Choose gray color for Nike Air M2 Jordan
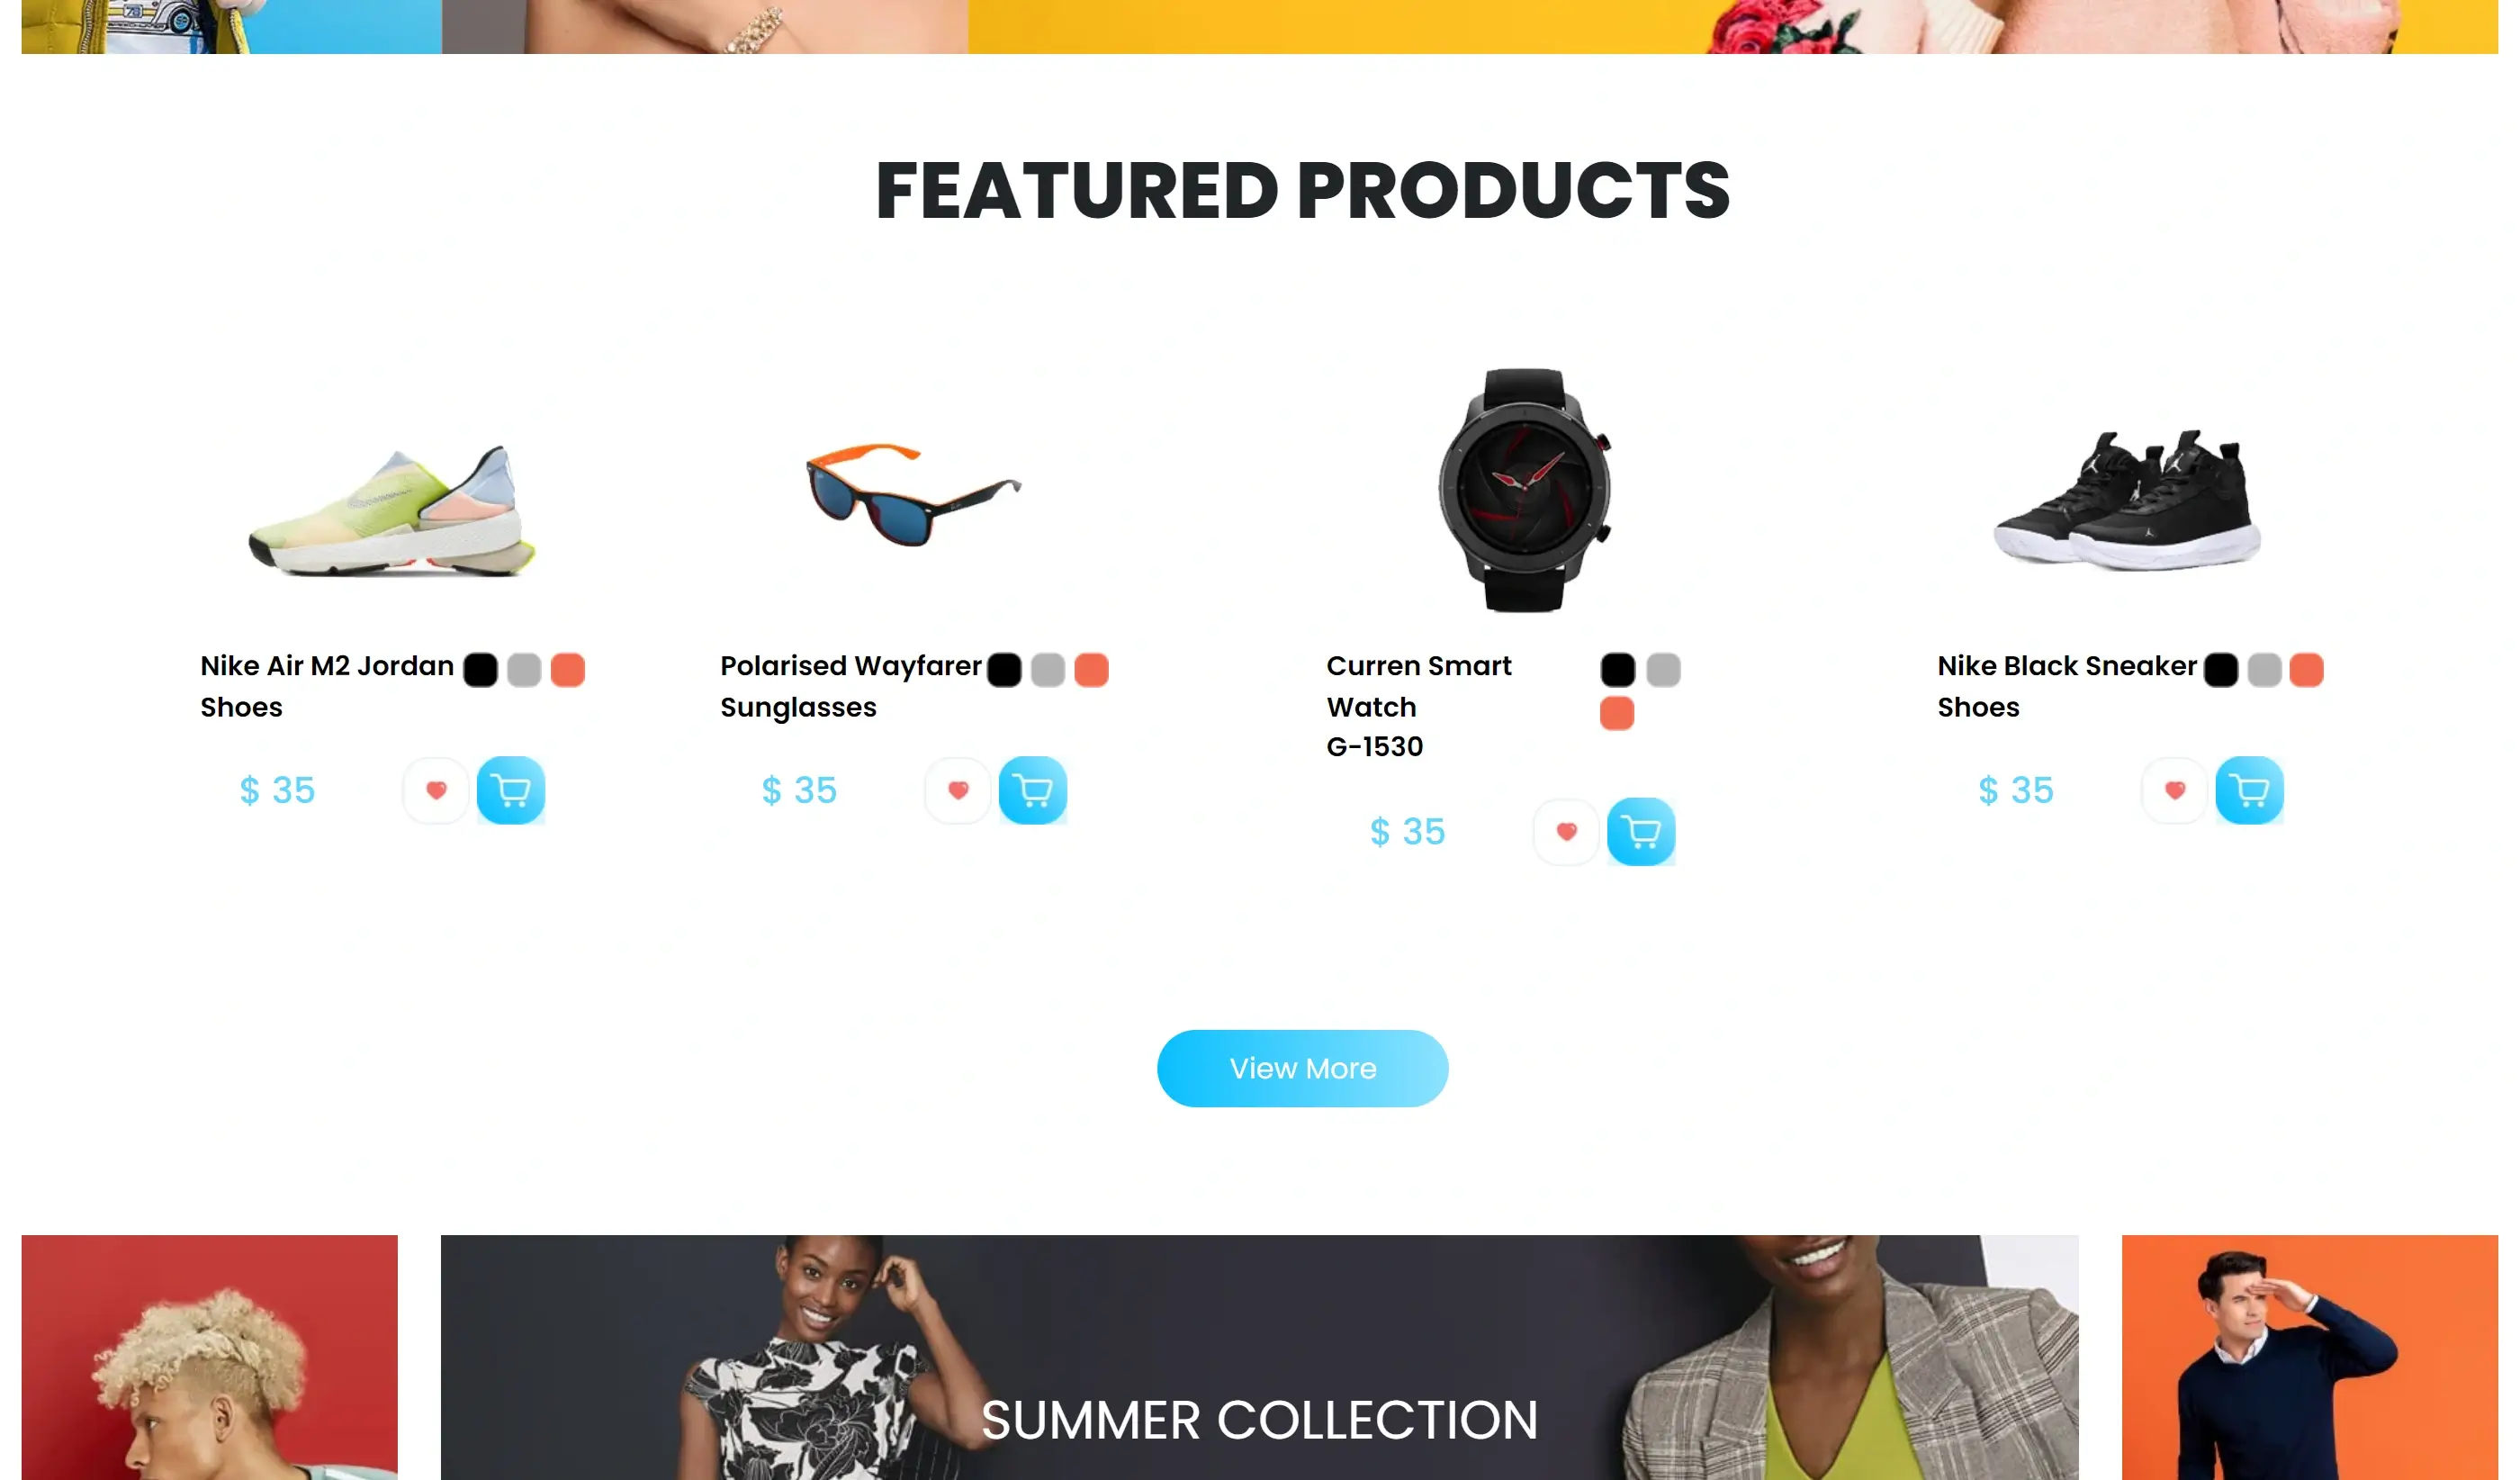Screen dimensions: 2520x1480 524,669
